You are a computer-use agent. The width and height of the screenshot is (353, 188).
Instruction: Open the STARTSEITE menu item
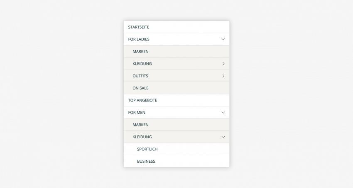click(139, 27)
